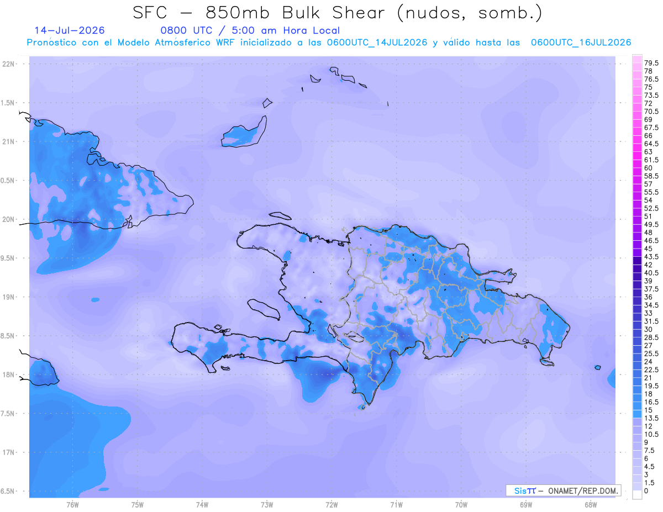Click the legend value "25.5"
The width and height of the screenshot is (663, 512).
651,353
